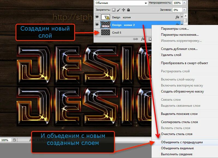Click disabled Связать слои menu entry
Image resolution: width=218 pixels, height=158 pixels.
171,100
